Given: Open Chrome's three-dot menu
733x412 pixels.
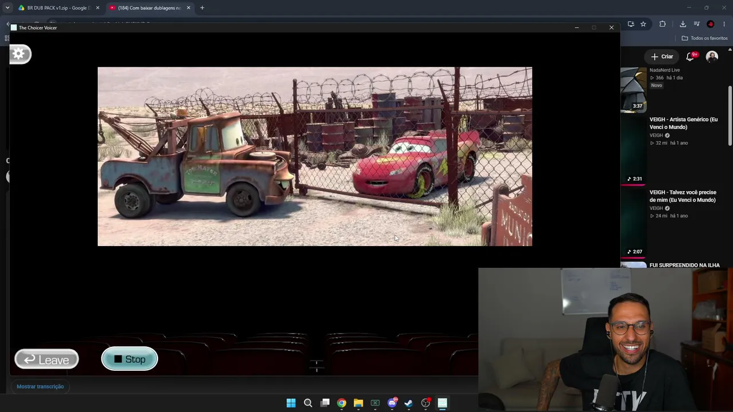Looking at the screenshot, I should (724, 24).
